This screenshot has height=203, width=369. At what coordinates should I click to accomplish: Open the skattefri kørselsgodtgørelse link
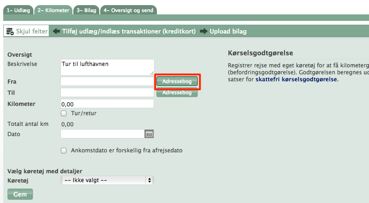point(296,79)
